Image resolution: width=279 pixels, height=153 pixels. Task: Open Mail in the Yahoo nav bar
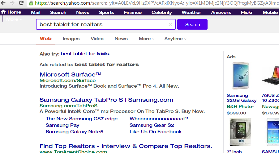point(36,12)
